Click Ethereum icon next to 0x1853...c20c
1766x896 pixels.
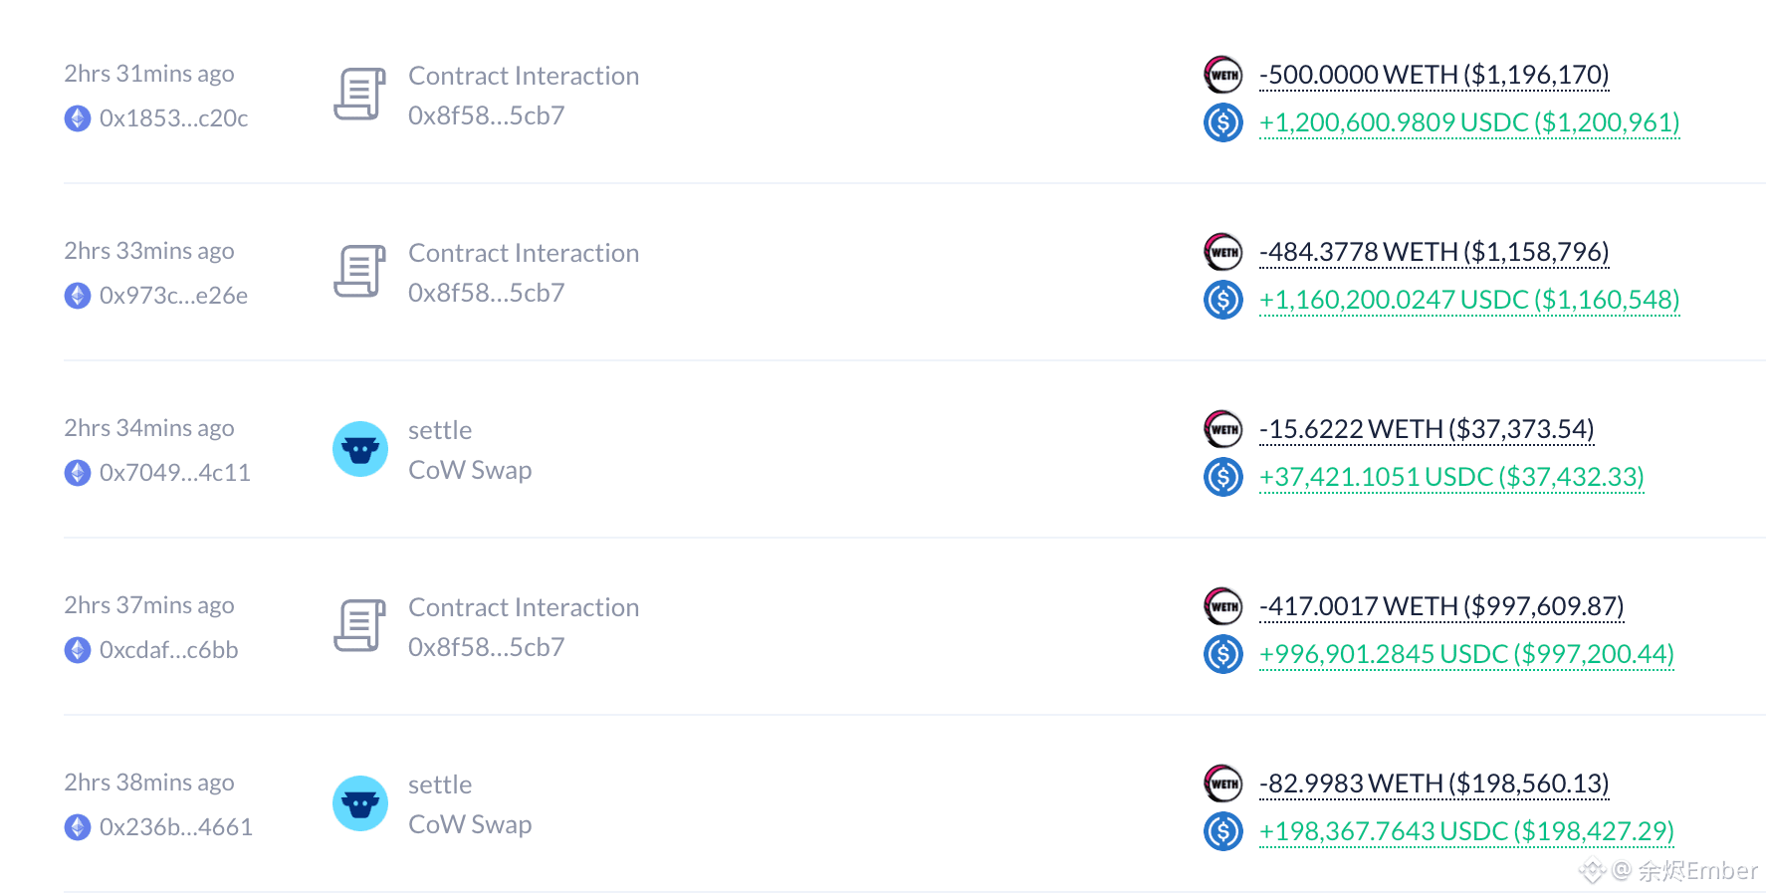[78, 118]
